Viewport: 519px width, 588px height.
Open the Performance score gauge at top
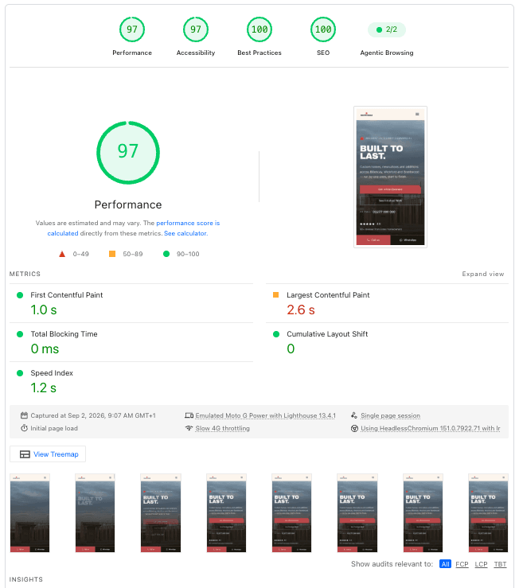click(x=131, y=29)
